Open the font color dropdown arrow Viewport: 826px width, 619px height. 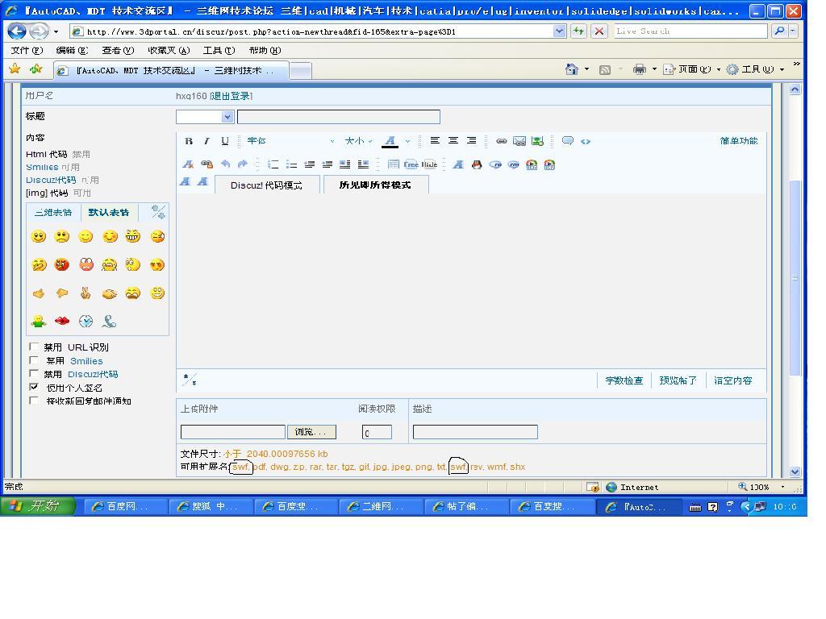407,141
